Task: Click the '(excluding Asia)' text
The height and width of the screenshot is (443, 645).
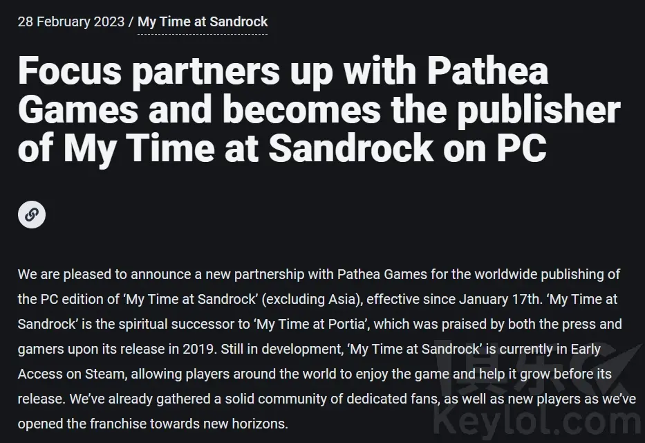Action: (312, 299)
